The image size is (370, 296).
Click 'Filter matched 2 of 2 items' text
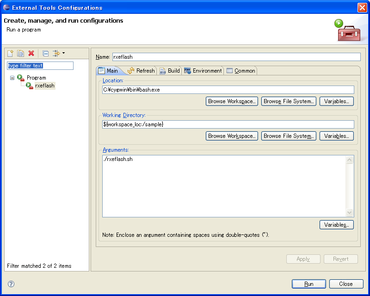[x=39, y=266]
